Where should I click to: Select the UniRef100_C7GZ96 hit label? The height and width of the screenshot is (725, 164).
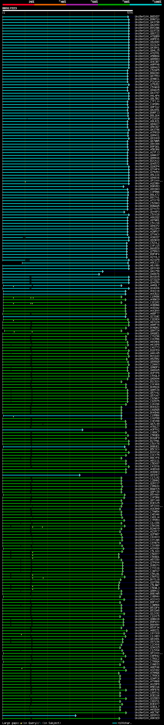tap(147, 337)
